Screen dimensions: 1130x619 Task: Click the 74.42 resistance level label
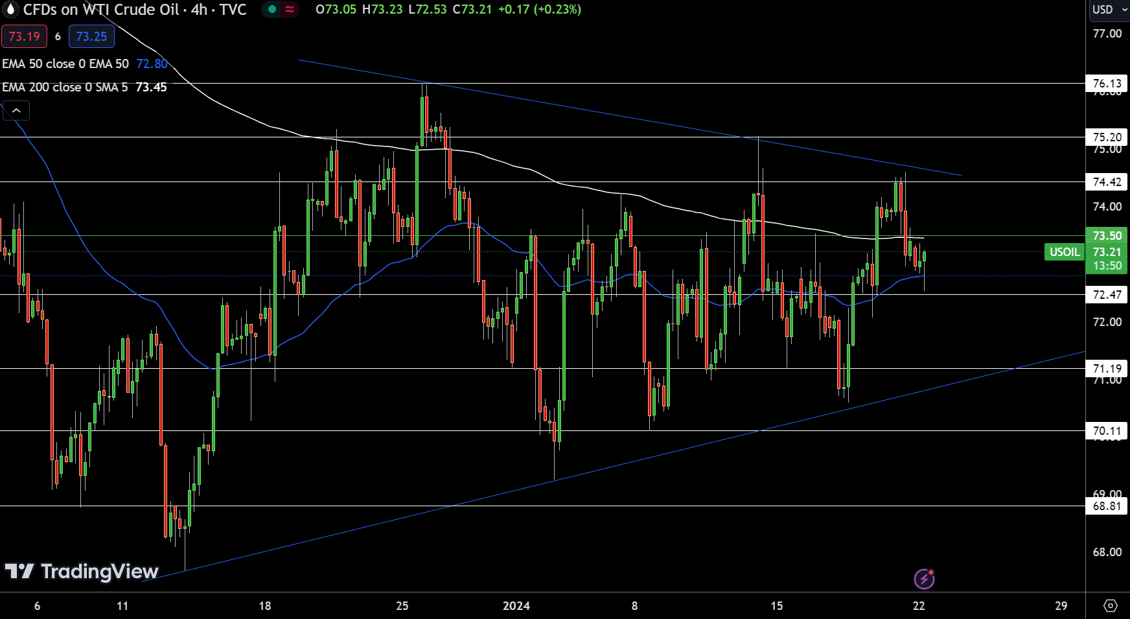pyautogui.click(x=1107, y=181)
